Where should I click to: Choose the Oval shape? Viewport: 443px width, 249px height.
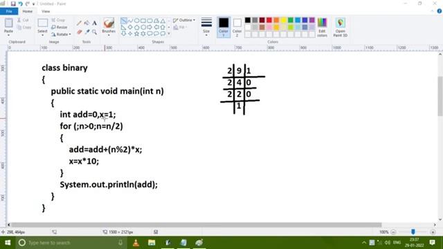tap(137, 21)
